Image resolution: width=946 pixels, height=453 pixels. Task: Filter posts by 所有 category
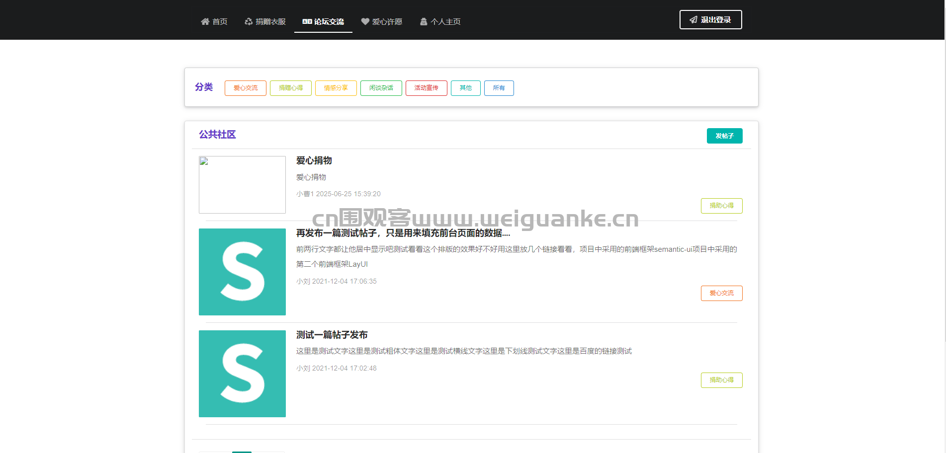[x=499, y=88]
